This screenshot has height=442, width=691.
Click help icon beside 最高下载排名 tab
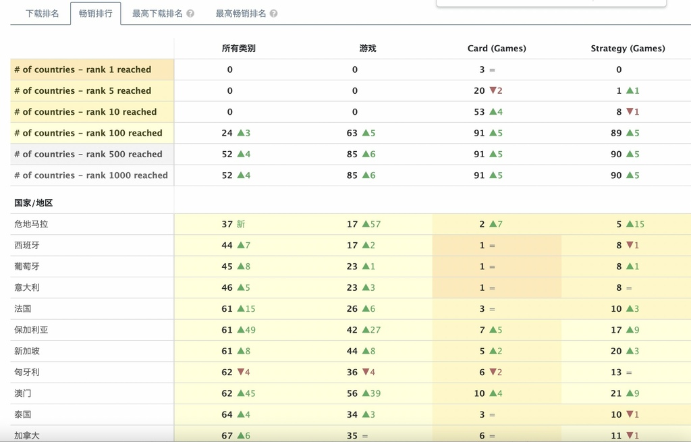click(190, 13)
